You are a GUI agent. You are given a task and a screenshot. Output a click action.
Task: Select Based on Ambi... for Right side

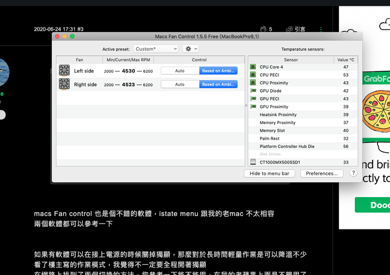218,84
